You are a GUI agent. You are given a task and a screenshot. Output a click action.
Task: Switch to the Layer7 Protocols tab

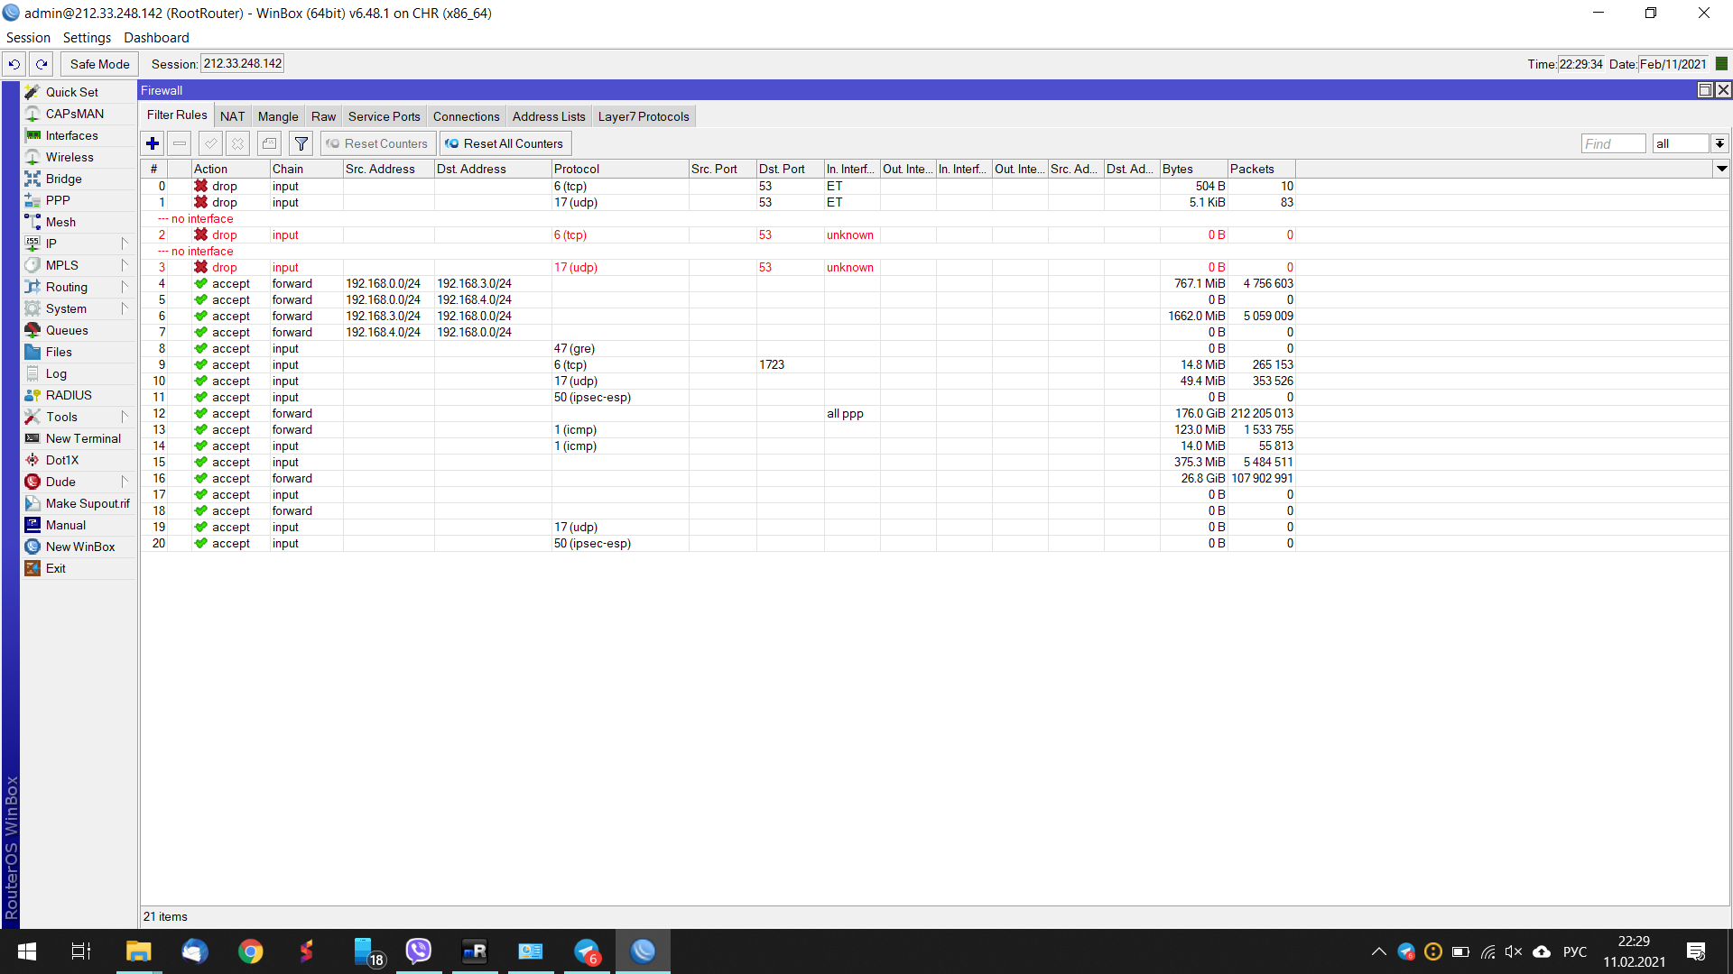pos(644,116)
